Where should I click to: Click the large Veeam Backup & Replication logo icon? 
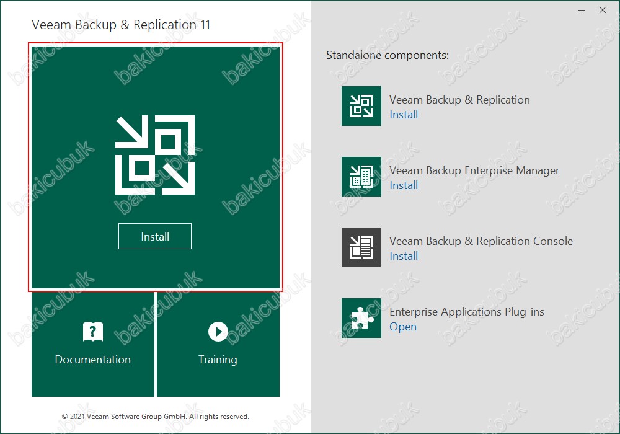pos(155,155)
